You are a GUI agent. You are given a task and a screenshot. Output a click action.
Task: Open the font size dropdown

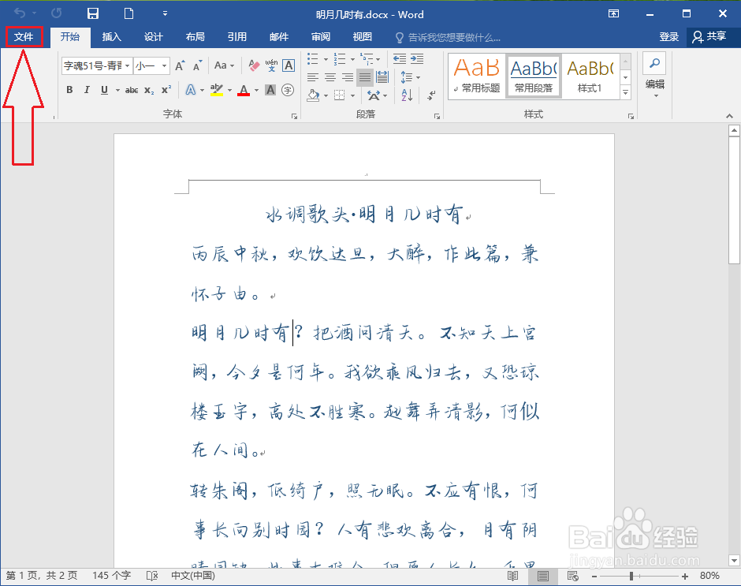coord(163,65)
